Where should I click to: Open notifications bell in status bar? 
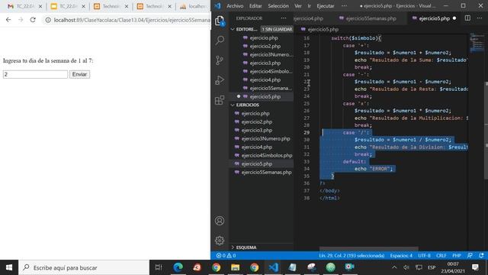[x=481, y=256]
